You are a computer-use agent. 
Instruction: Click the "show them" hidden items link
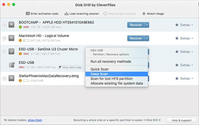click(35, 120)
